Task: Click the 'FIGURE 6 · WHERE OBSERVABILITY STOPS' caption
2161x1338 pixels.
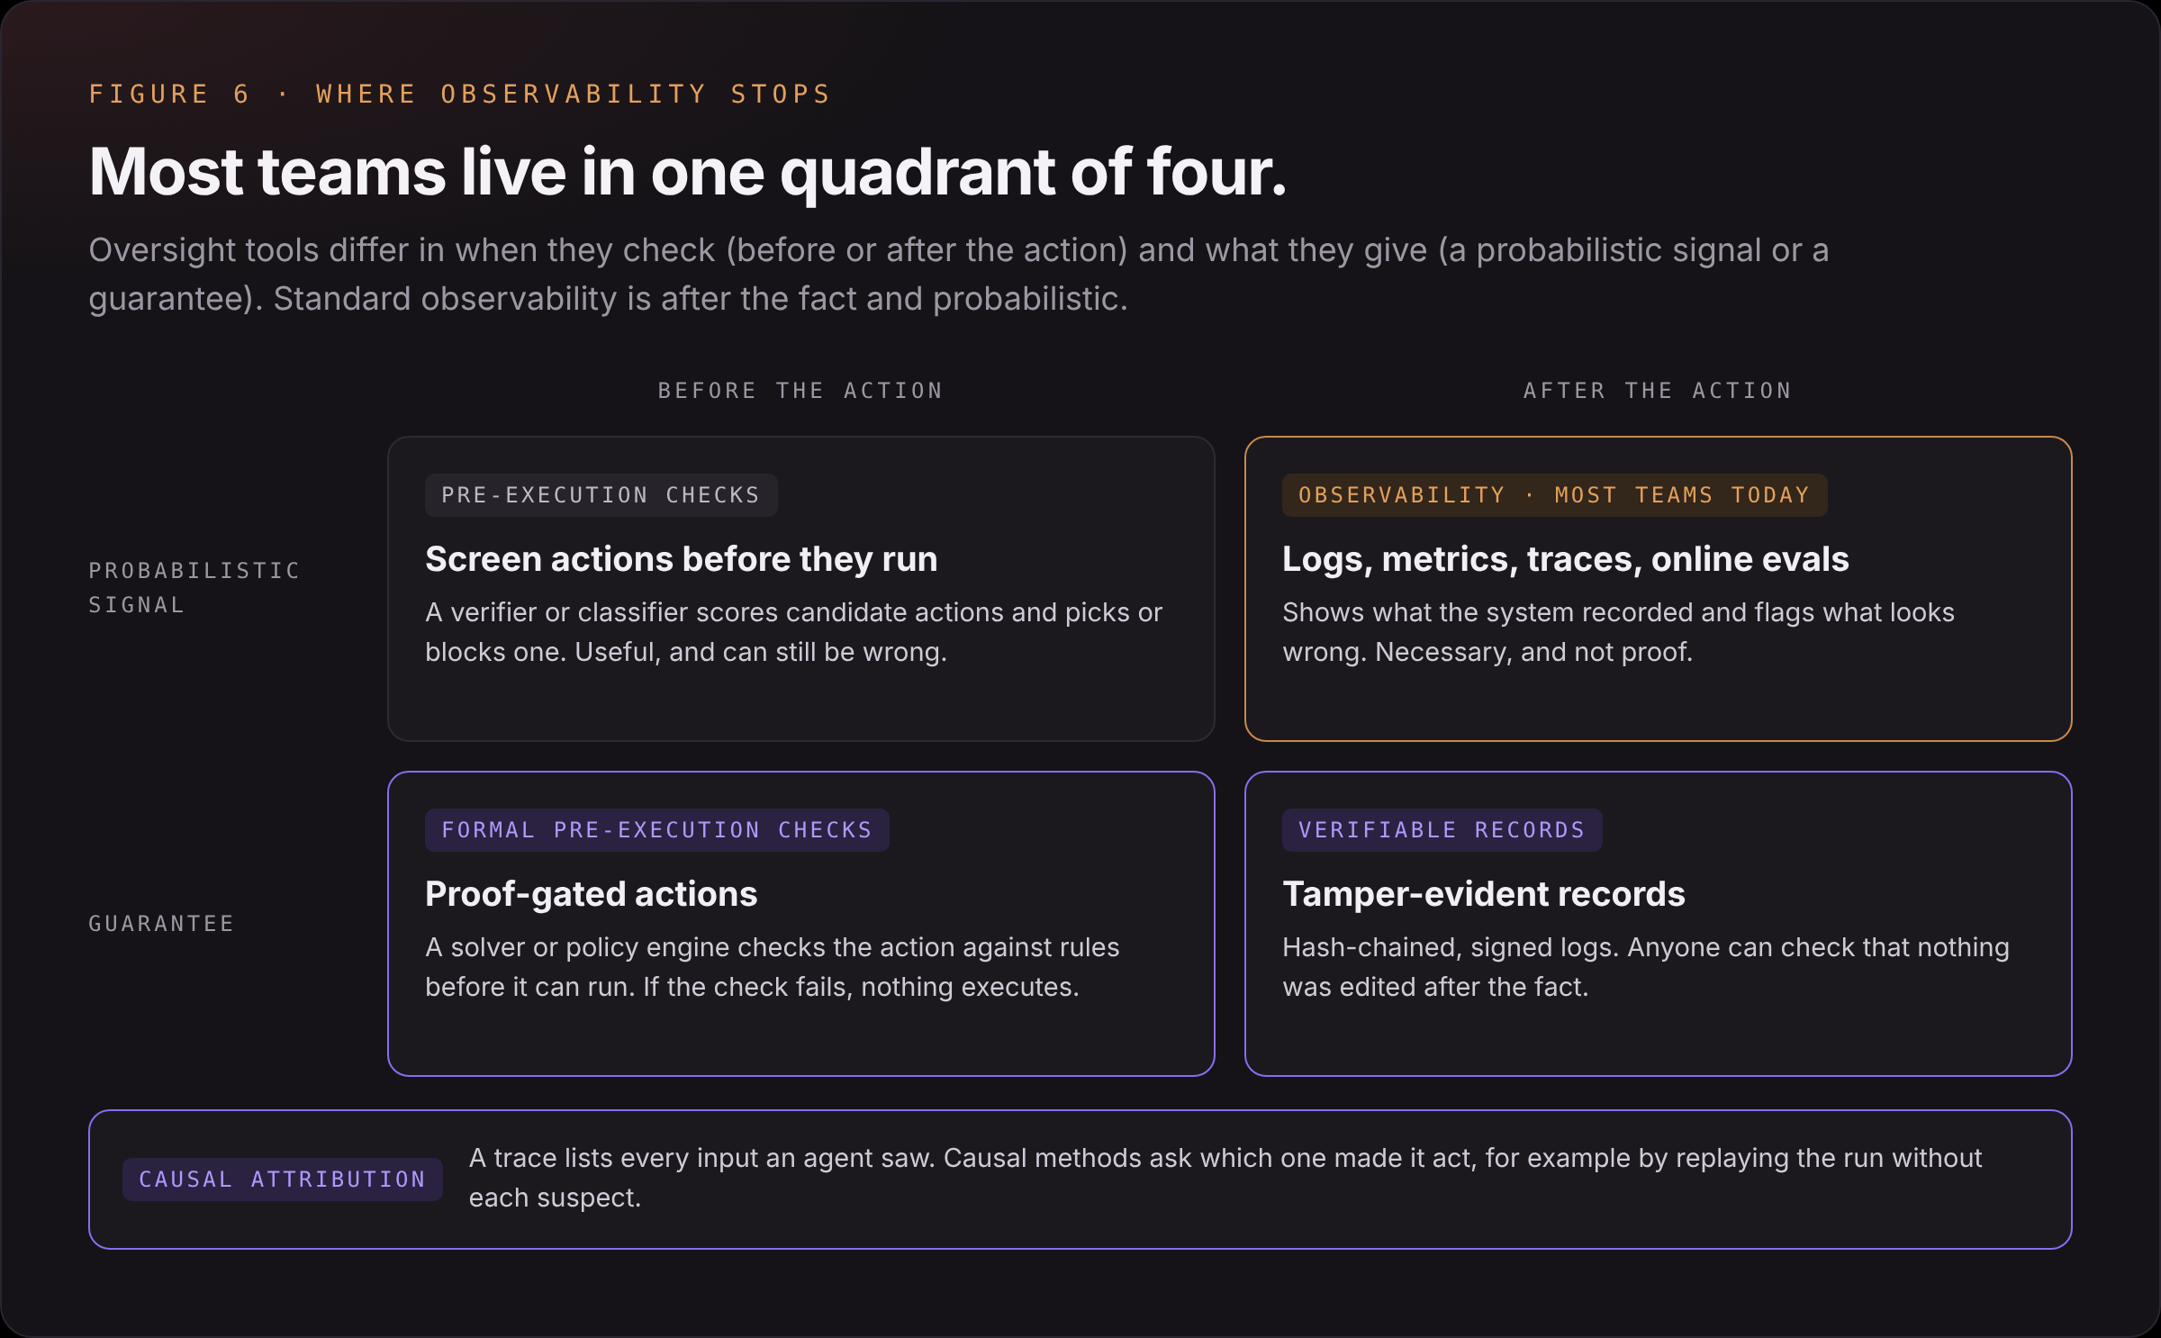Action: 460,95
